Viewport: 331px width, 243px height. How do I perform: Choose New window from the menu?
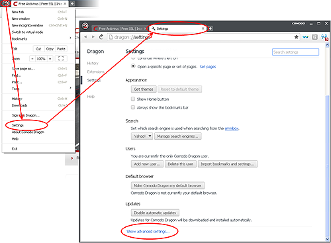38,19
